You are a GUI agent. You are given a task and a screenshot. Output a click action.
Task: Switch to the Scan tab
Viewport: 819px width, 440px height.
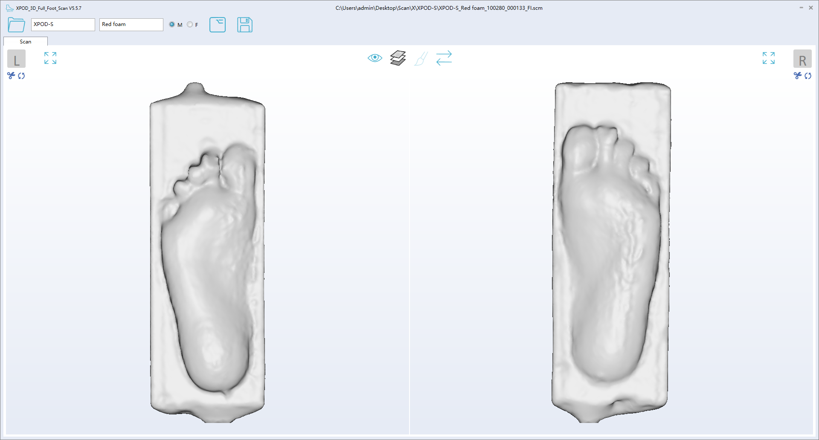25,41
